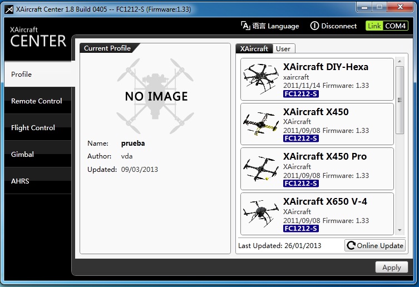
Task: Click the X650 V-4 thumbnail image
Action: point(261,213)
